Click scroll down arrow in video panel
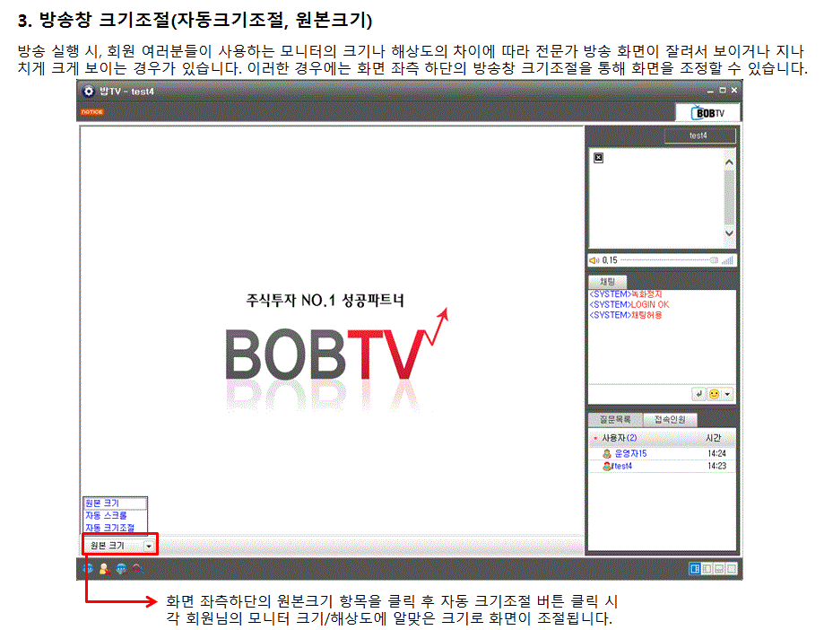This screenshot has height=630, width=824. pos(729,233)
